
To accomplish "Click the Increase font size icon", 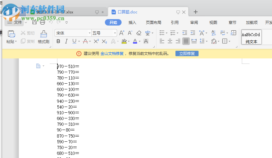I will click(122, 33).
